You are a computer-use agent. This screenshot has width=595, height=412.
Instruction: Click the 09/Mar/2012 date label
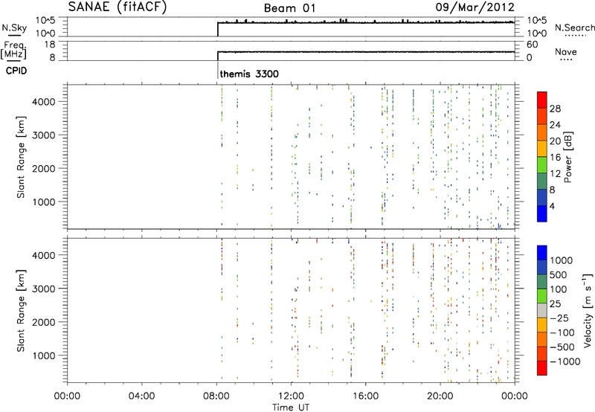point(475,7)
